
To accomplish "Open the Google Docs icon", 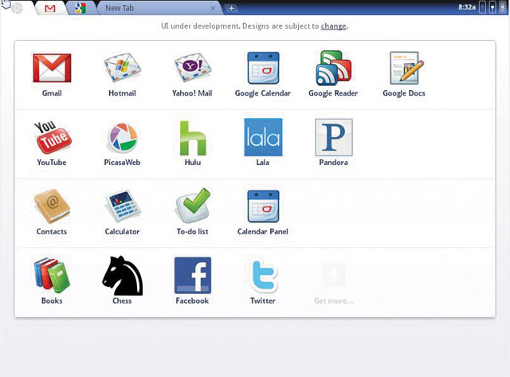I will 406,68.
